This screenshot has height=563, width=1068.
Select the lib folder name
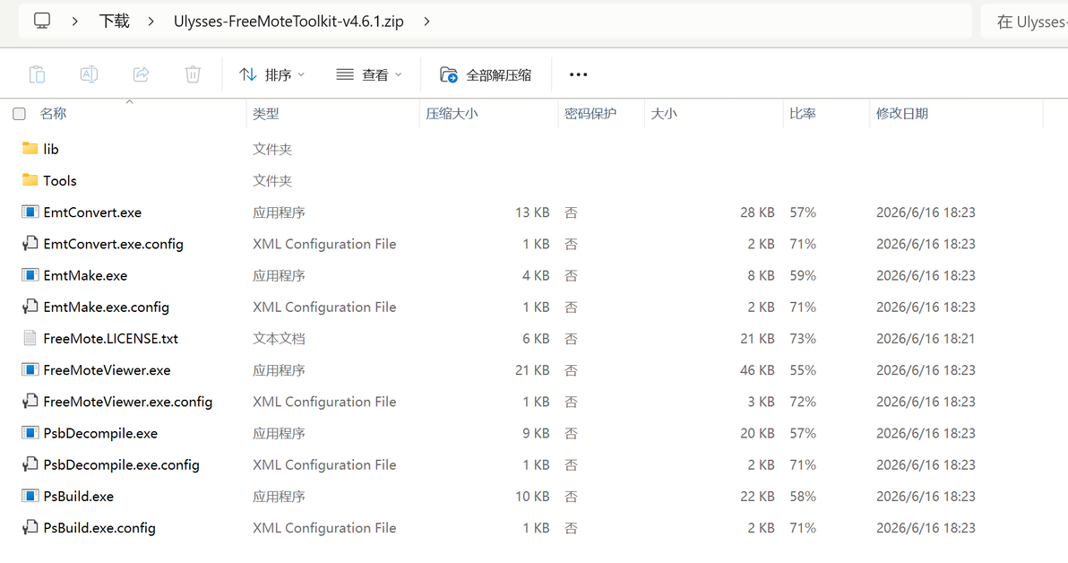click(x=51, y=149)
